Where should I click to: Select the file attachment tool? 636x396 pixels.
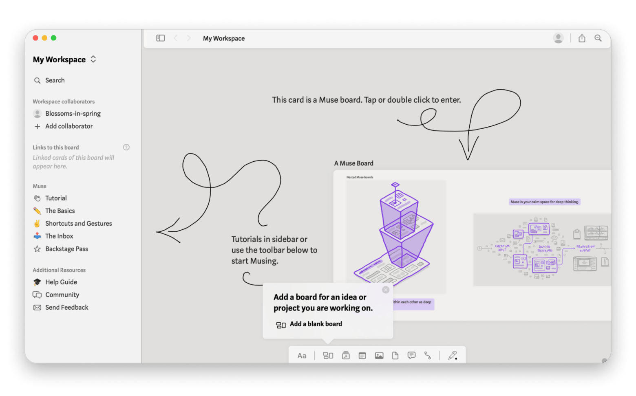coord(395,355)
